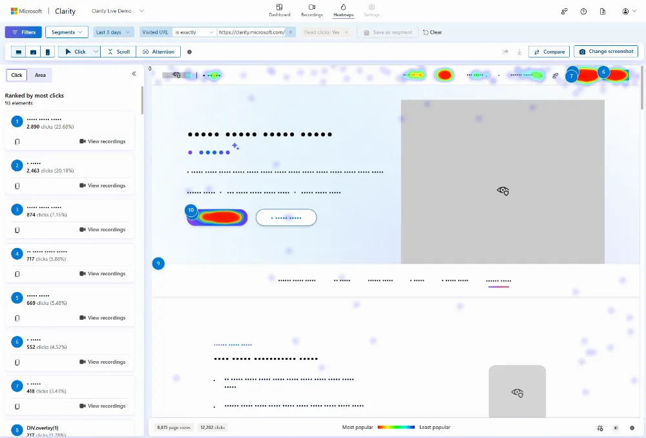Open the Filters panel
The height and width of the screenshot is (438, 646).
coord(23,32)
